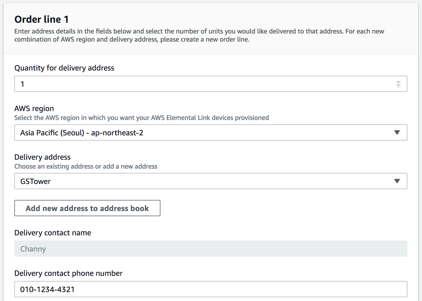422x301 pixels.
Task: Click the order line instructions paragraph
Action: pos(199,35)
